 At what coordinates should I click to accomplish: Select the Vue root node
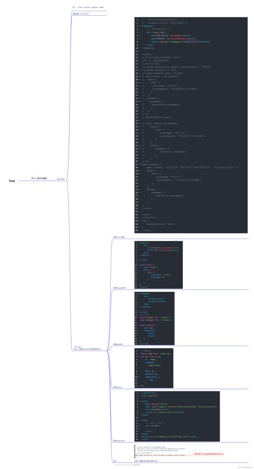click(12, 180)
